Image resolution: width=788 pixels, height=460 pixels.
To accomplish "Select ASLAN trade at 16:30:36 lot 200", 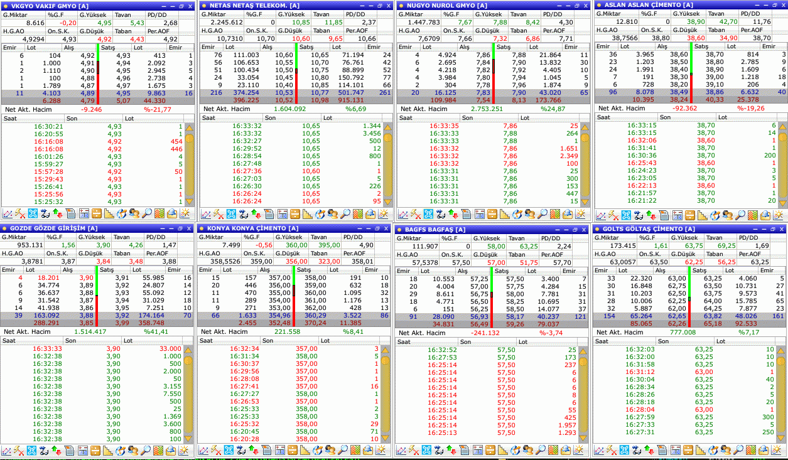I will pos(685,156).
